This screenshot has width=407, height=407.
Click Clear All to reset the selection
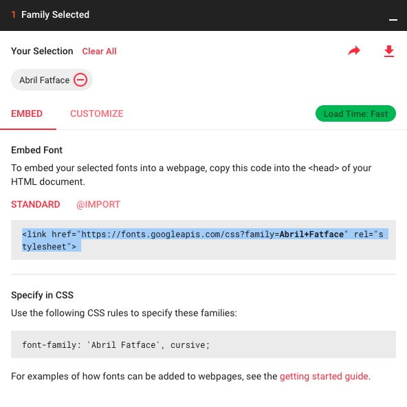point(99,51)
